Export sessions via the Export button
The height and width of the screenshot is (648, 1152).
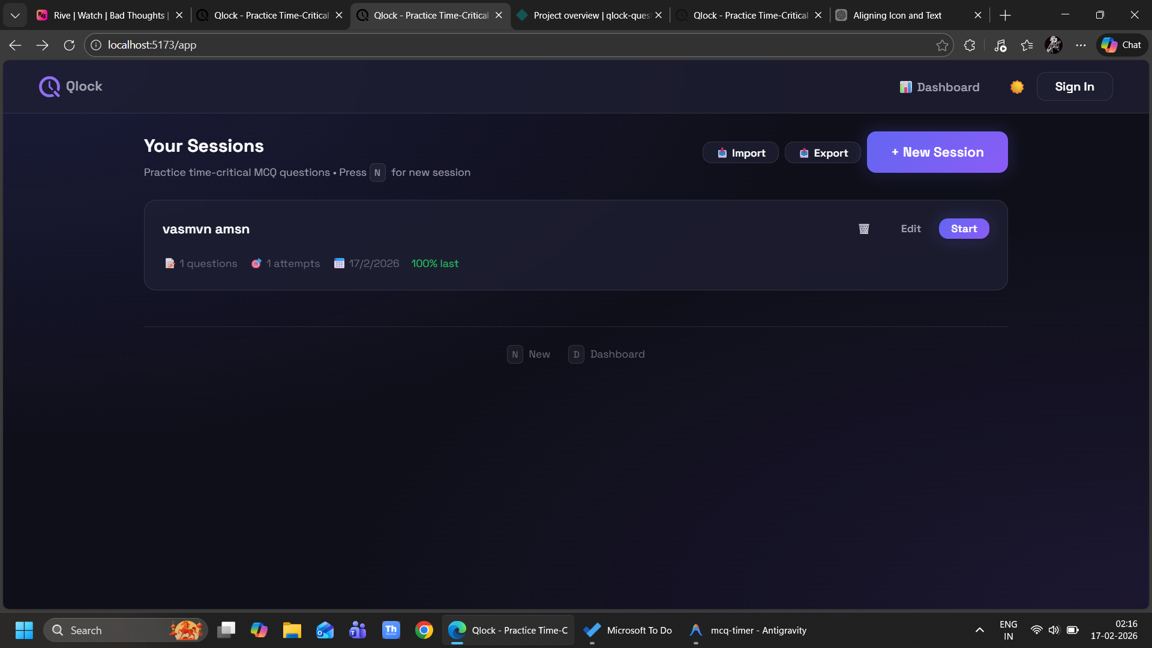(823, 153)
